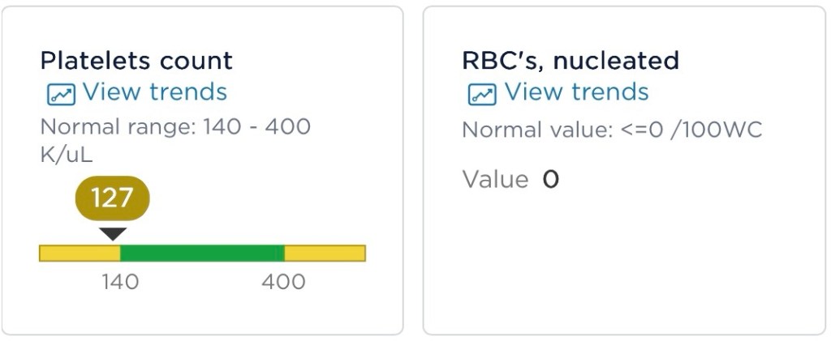
Task: Click the 400 upper limit label
Action: pos(282,282)
